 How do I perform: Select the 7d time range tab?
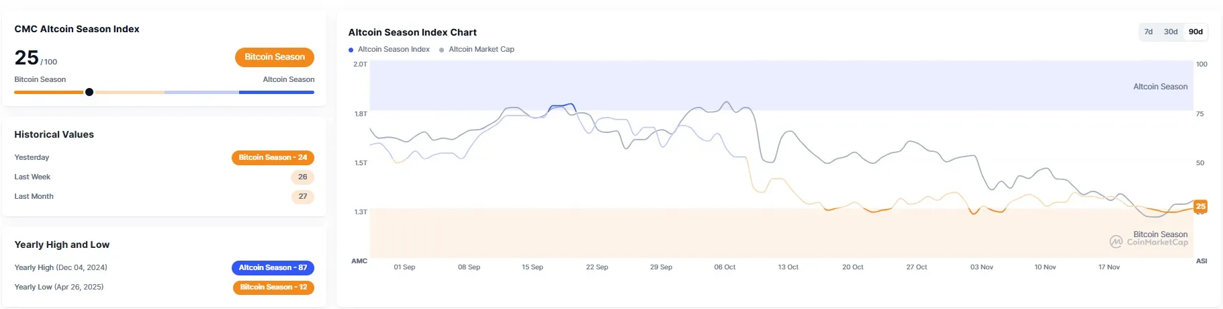coord(1148,32)
